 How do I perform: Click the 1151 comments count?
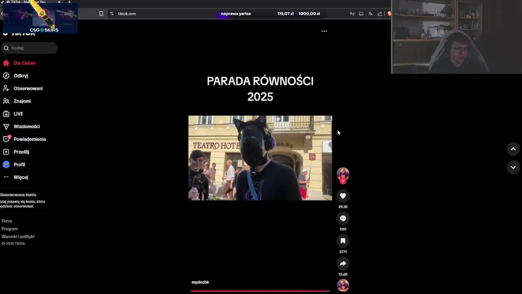click(343, 229)
